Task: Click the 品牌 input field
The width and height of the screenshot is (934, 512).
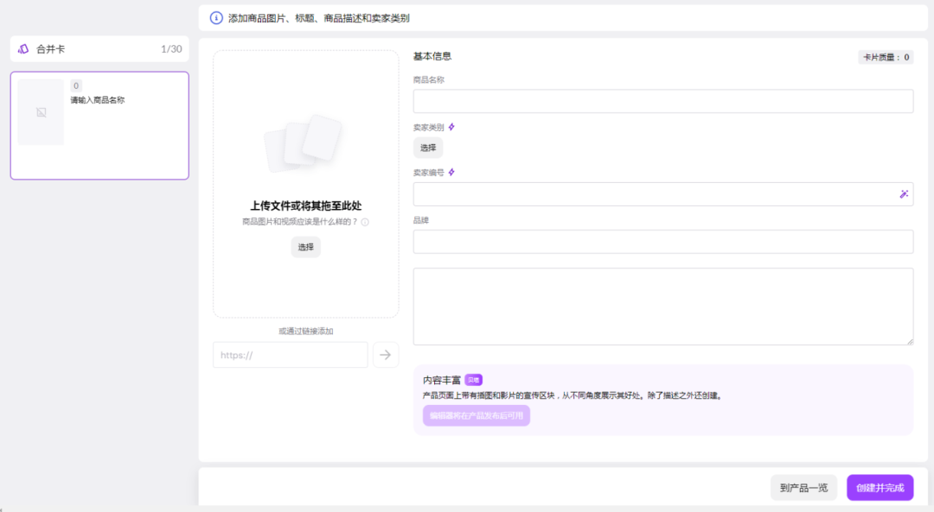Action: click(662, 242)
